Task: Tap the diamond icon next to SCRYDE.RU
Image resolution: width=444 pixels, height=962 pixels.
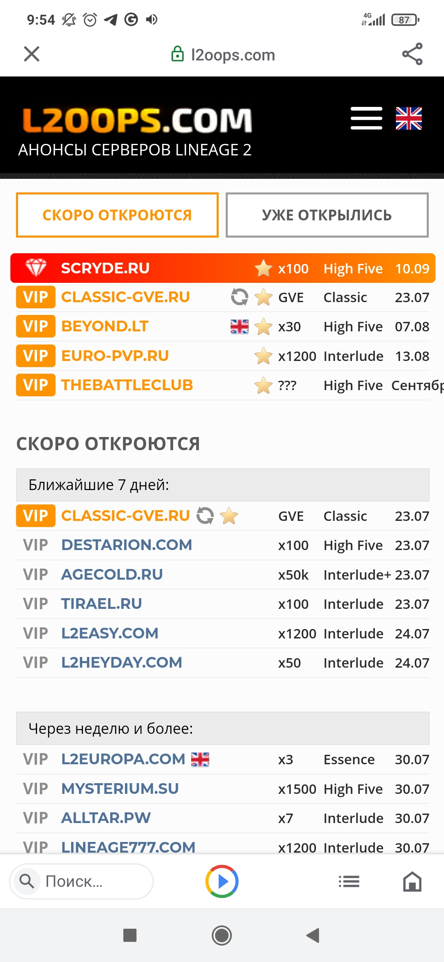Action: [36, 268]
